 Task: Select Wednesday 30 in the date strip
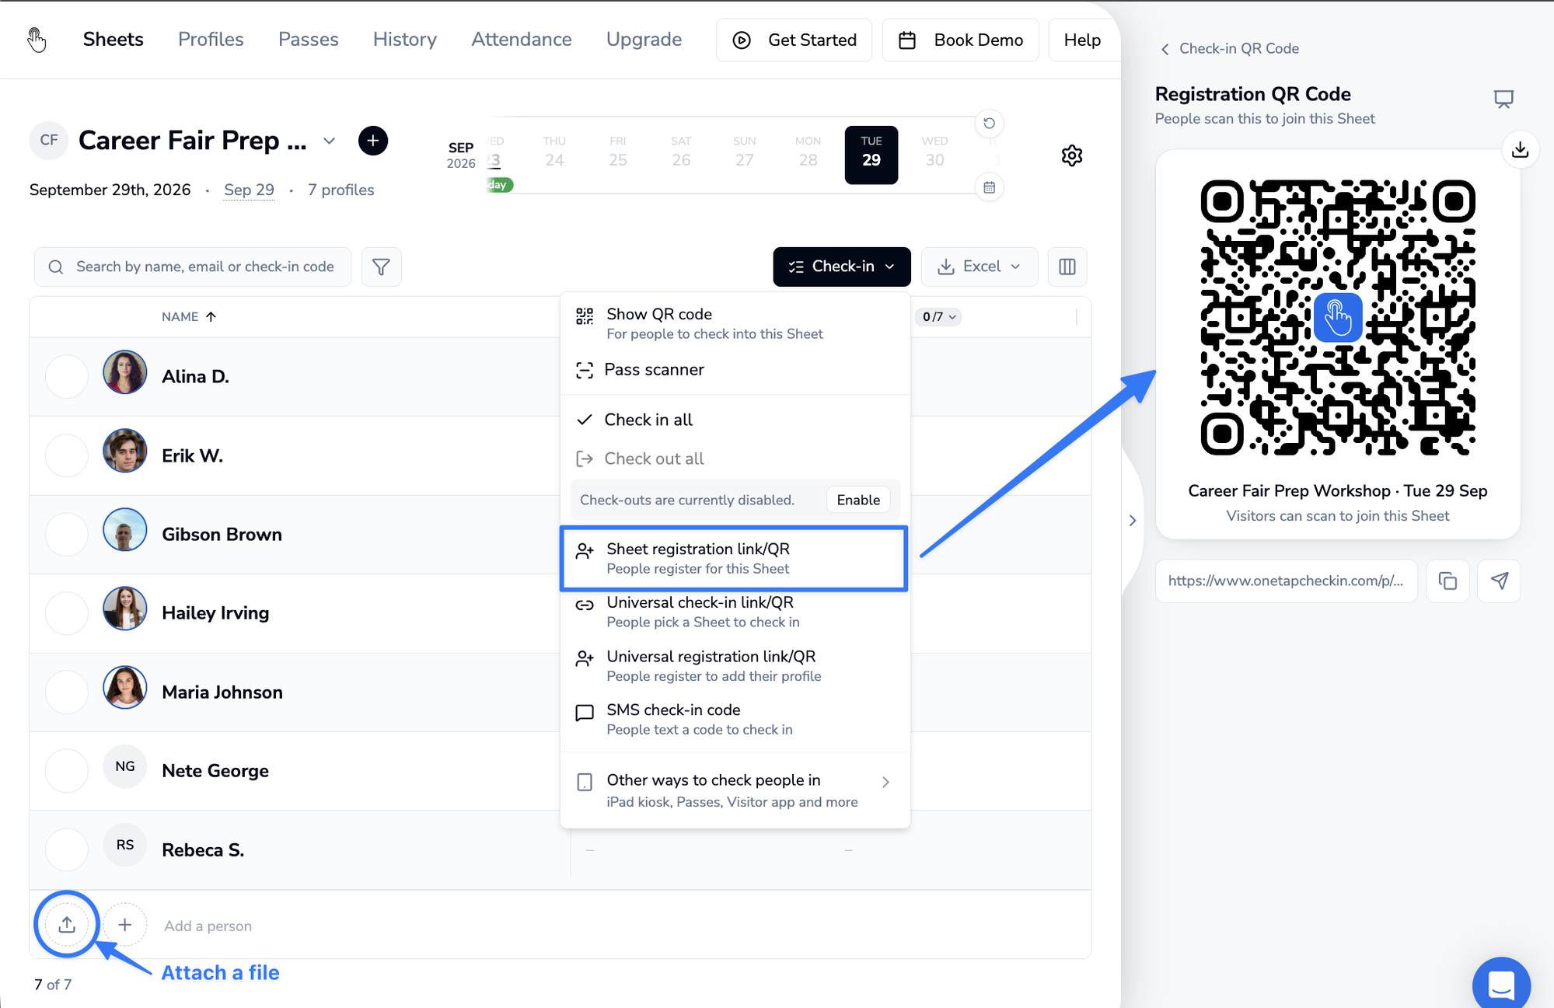tap(935, 152)
